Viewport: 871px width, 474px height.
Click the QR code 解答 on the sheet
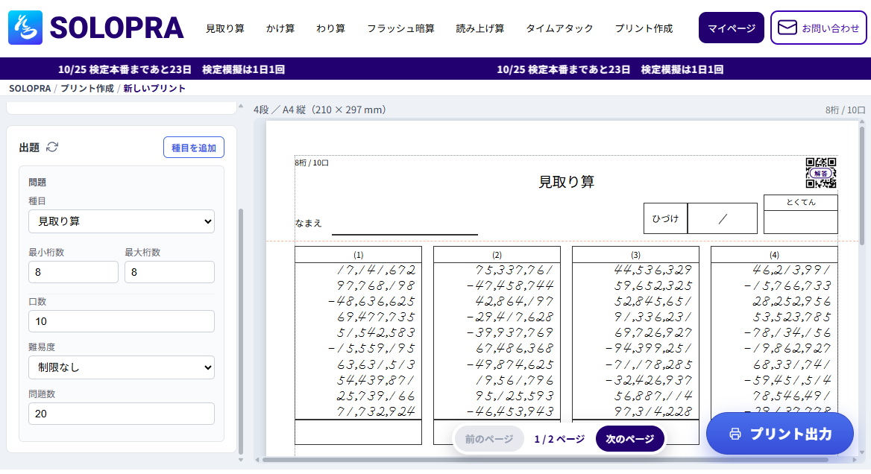[821, 173]
